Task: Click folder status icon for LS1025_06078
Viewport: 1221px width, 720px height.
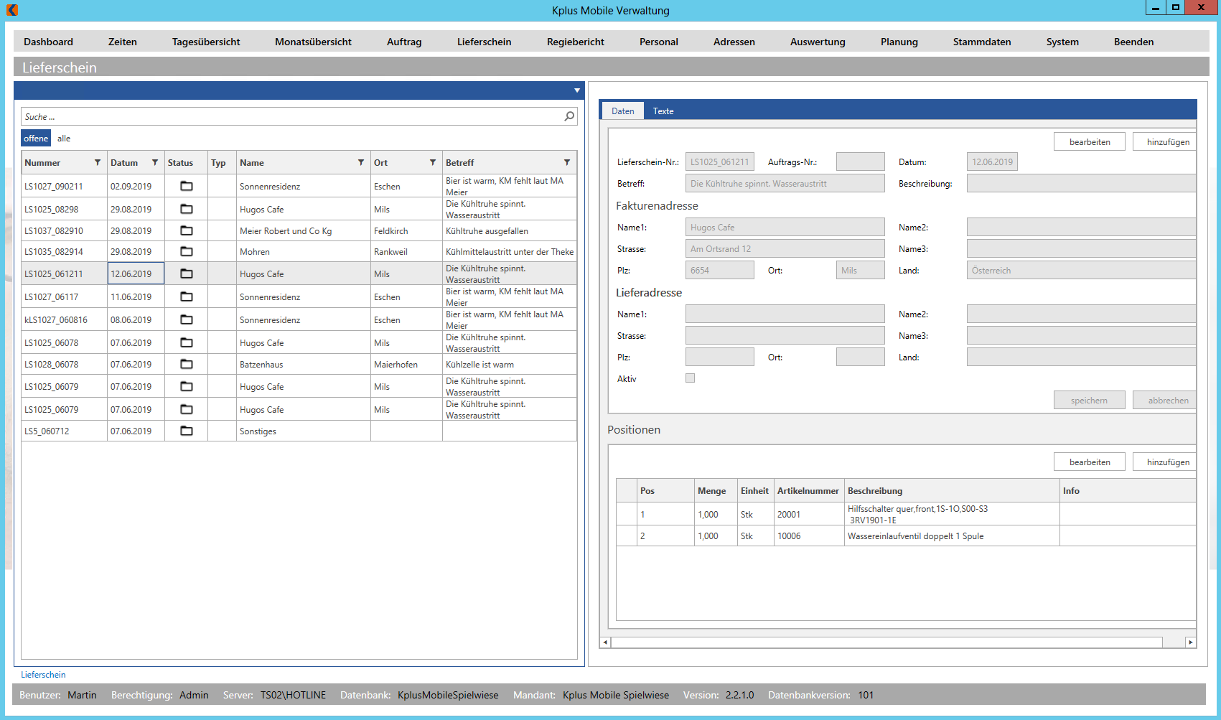Action: 187,342
